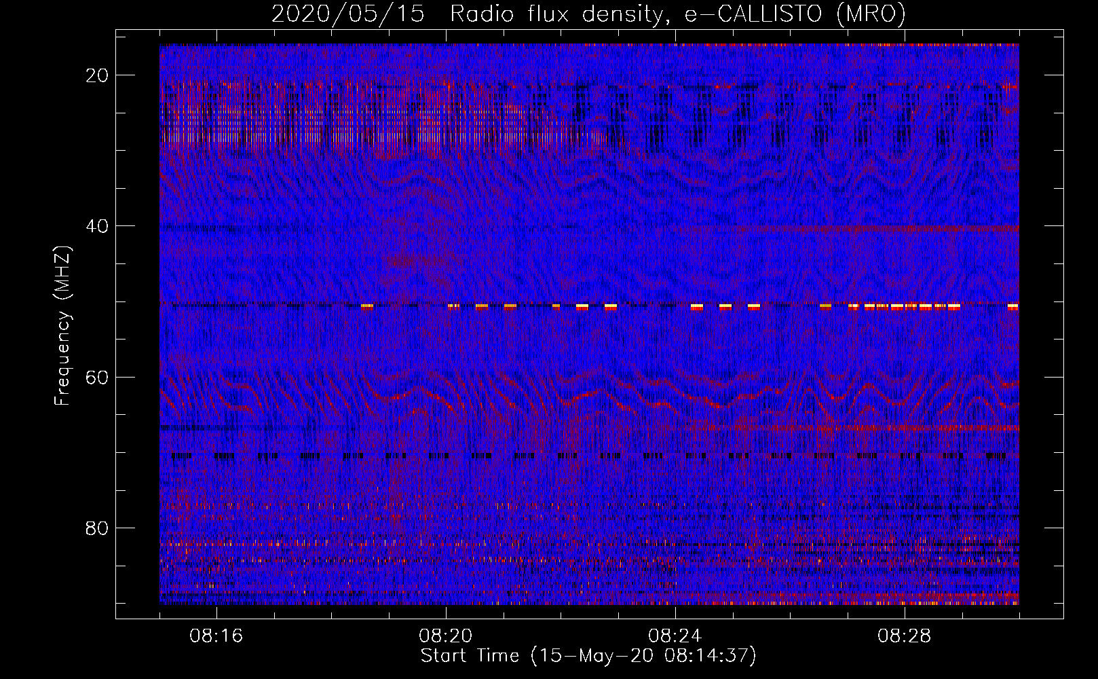
Task: Click the 60 frequency tick label
Action: (x=98, y=378)
